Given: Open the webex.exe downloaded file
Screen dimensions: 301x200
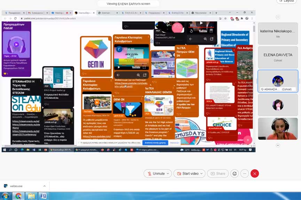Looking at the screenshot, I should tap(16, 186).
